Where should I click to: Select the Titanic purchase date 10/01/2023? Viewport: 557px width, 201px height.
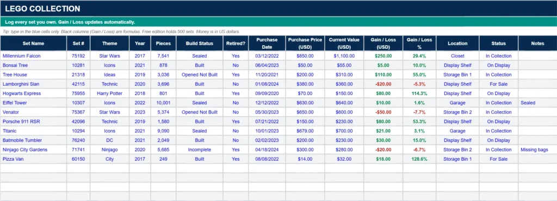point(267,131)
